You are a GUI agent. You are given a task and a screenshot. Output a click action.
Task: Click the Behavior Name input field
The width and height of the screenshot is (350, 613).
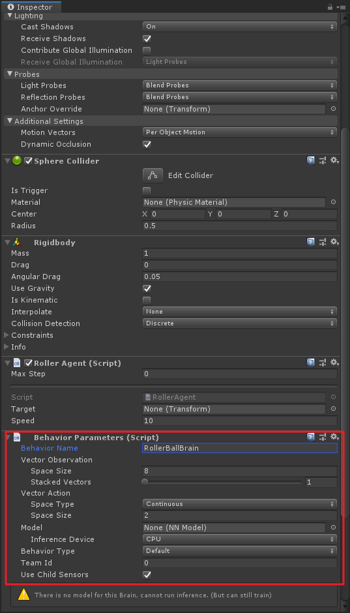239,448
